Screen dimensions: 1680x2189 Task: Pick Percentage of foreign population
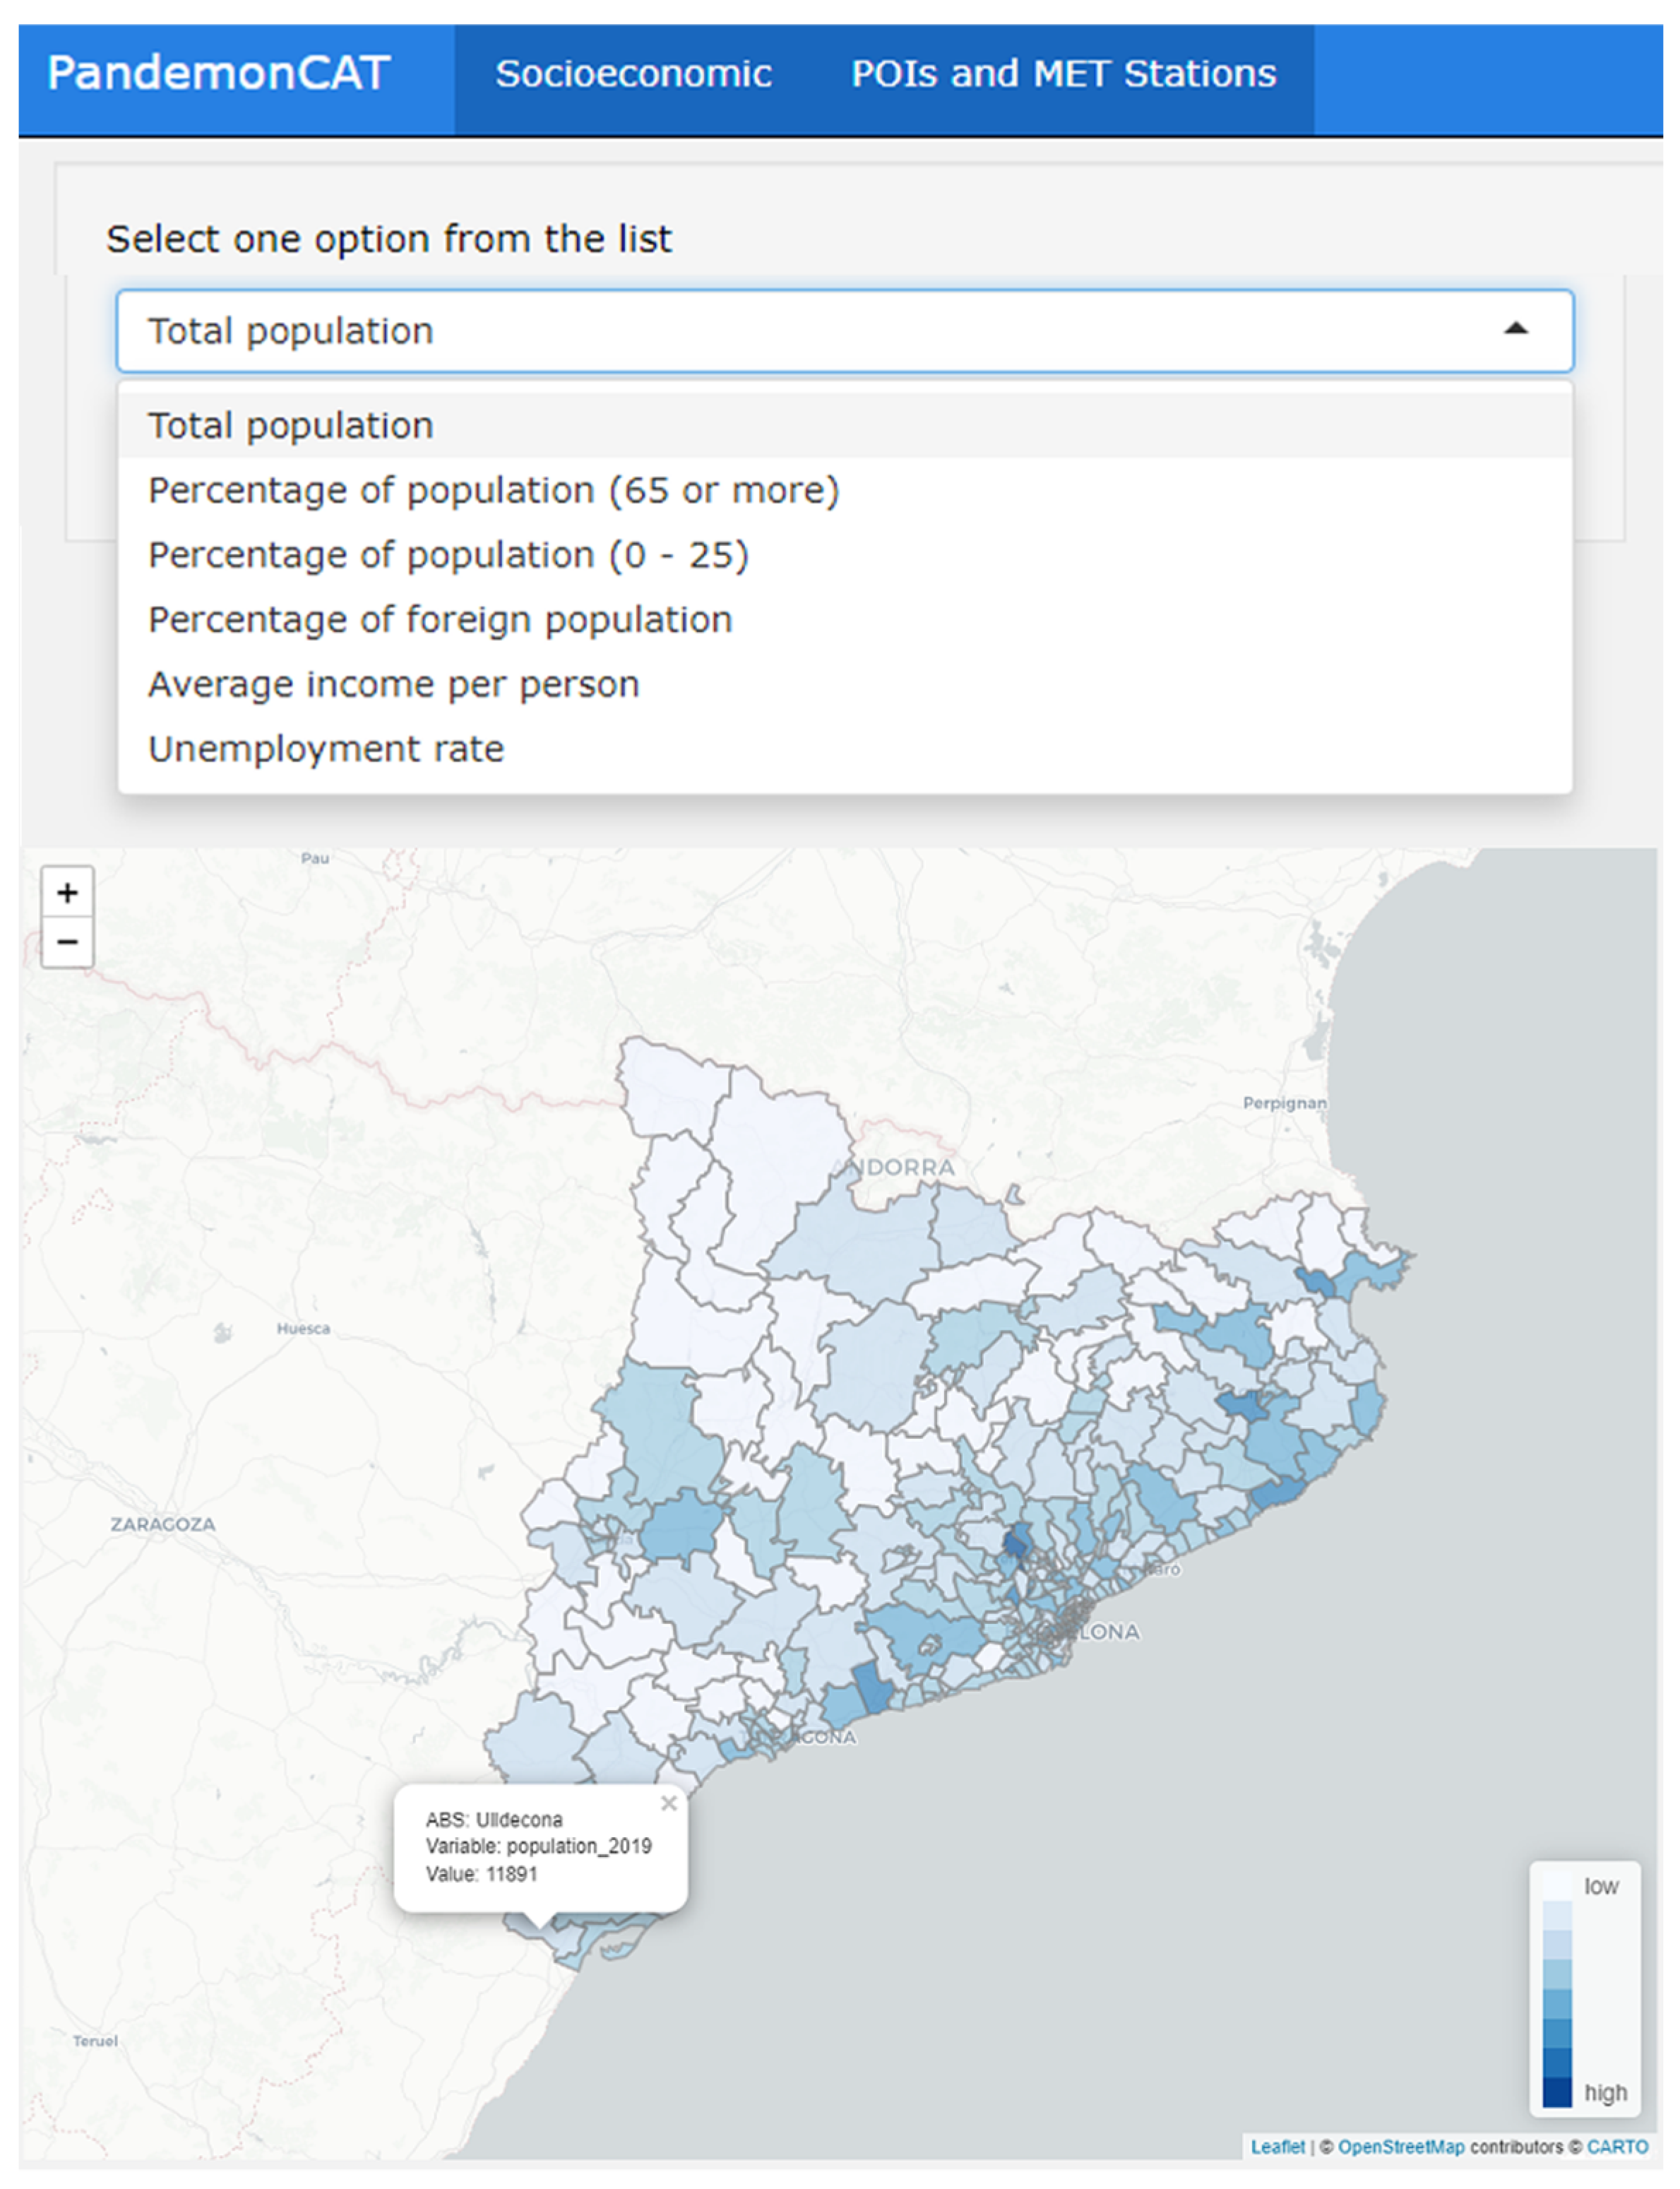pos(440,620)
